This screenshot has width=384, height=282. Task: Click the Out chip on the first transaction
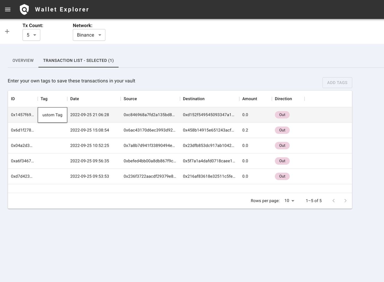282,115
